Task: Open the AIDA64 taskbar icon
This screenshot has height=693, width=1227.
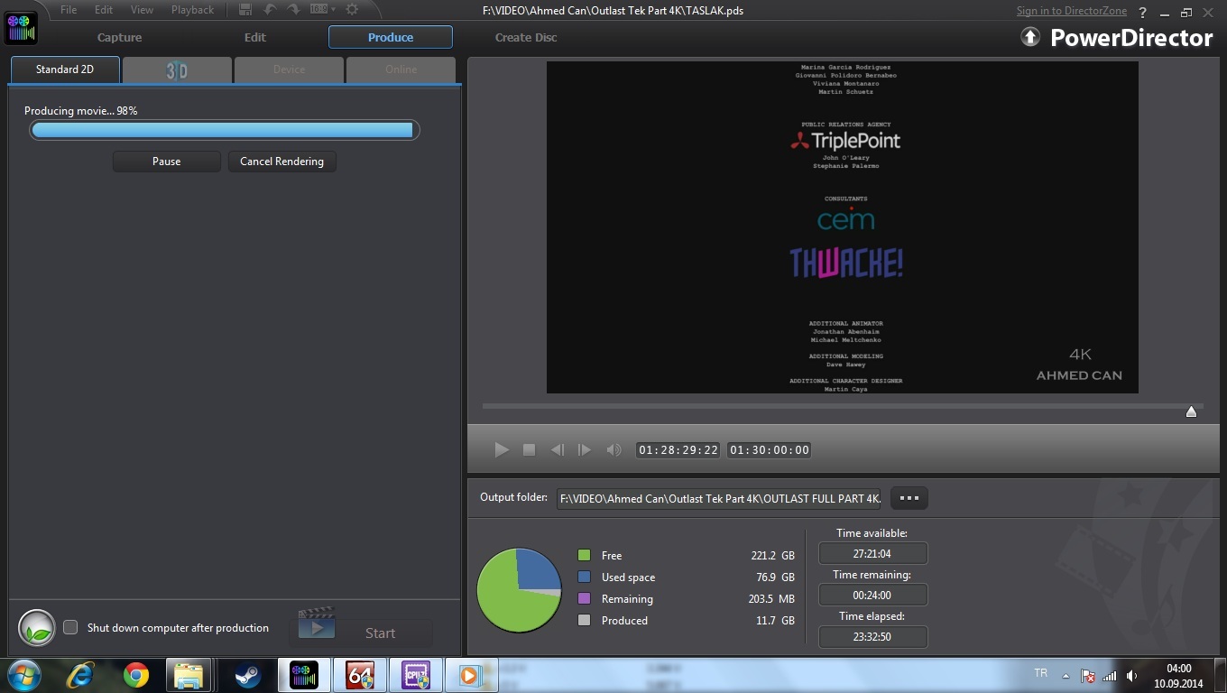Action: pos(360,675)
